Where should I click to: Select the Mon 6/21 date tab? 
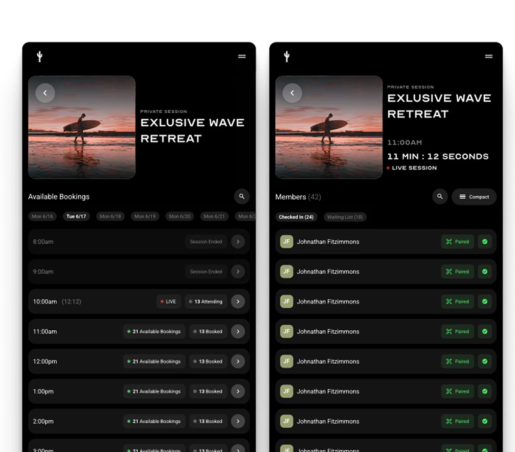[214, 216]
